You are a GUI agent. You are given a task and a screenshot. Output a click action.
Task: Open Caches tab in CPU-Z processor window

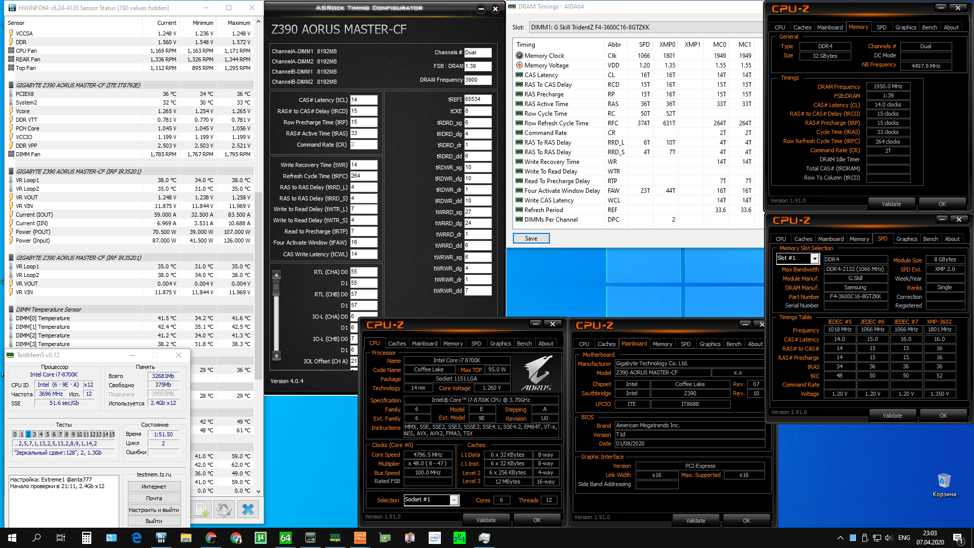point(397,344)
